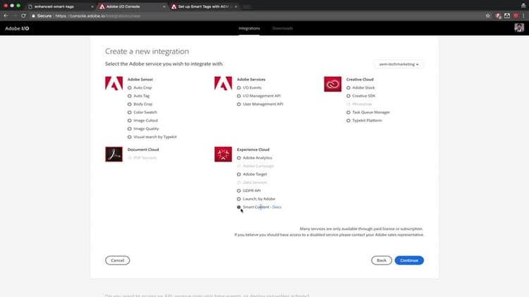The width and height of the screenshot is (529, 297).
Task: Click the blue Continue button
Action: (x=409, y=260)
